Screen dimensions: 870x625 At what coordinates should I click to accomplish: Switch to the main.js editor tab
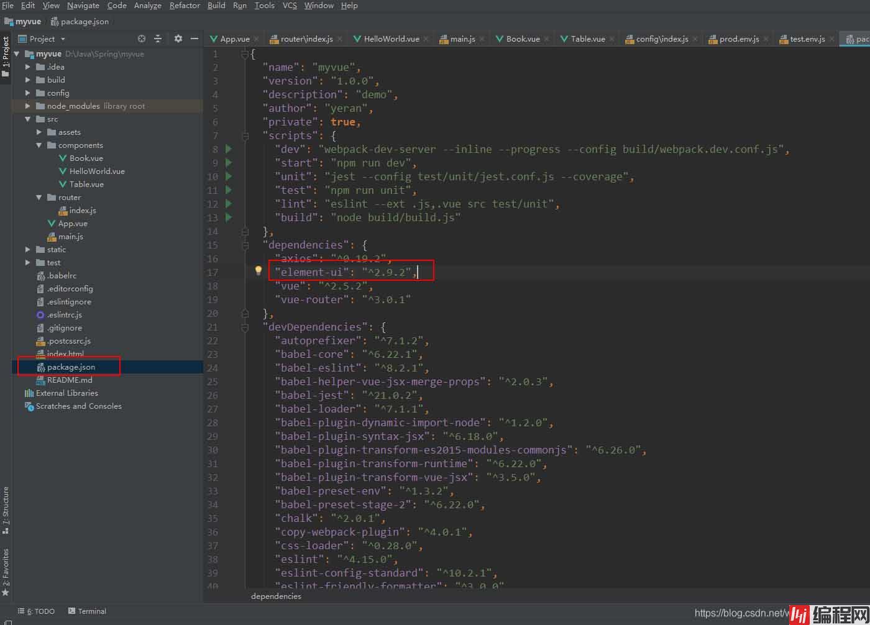tap(463, 39)
